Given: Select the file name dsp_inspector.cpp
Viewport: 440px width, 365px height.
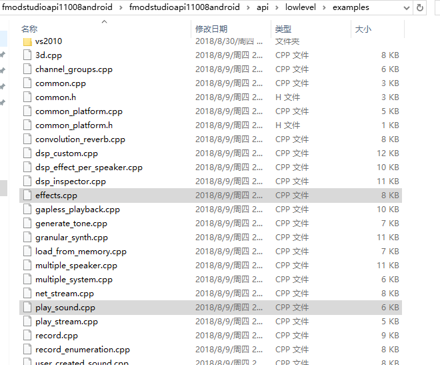Looking at the screenshot, I should point(71,181).
